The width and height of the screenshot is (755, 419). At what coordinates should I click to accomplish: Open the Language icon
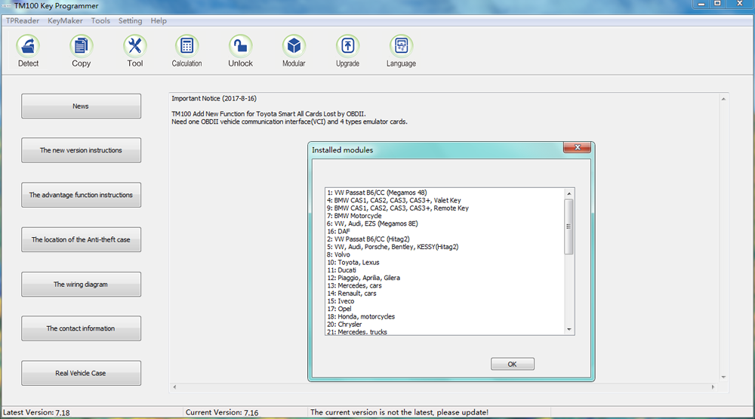tap(401, 47)
